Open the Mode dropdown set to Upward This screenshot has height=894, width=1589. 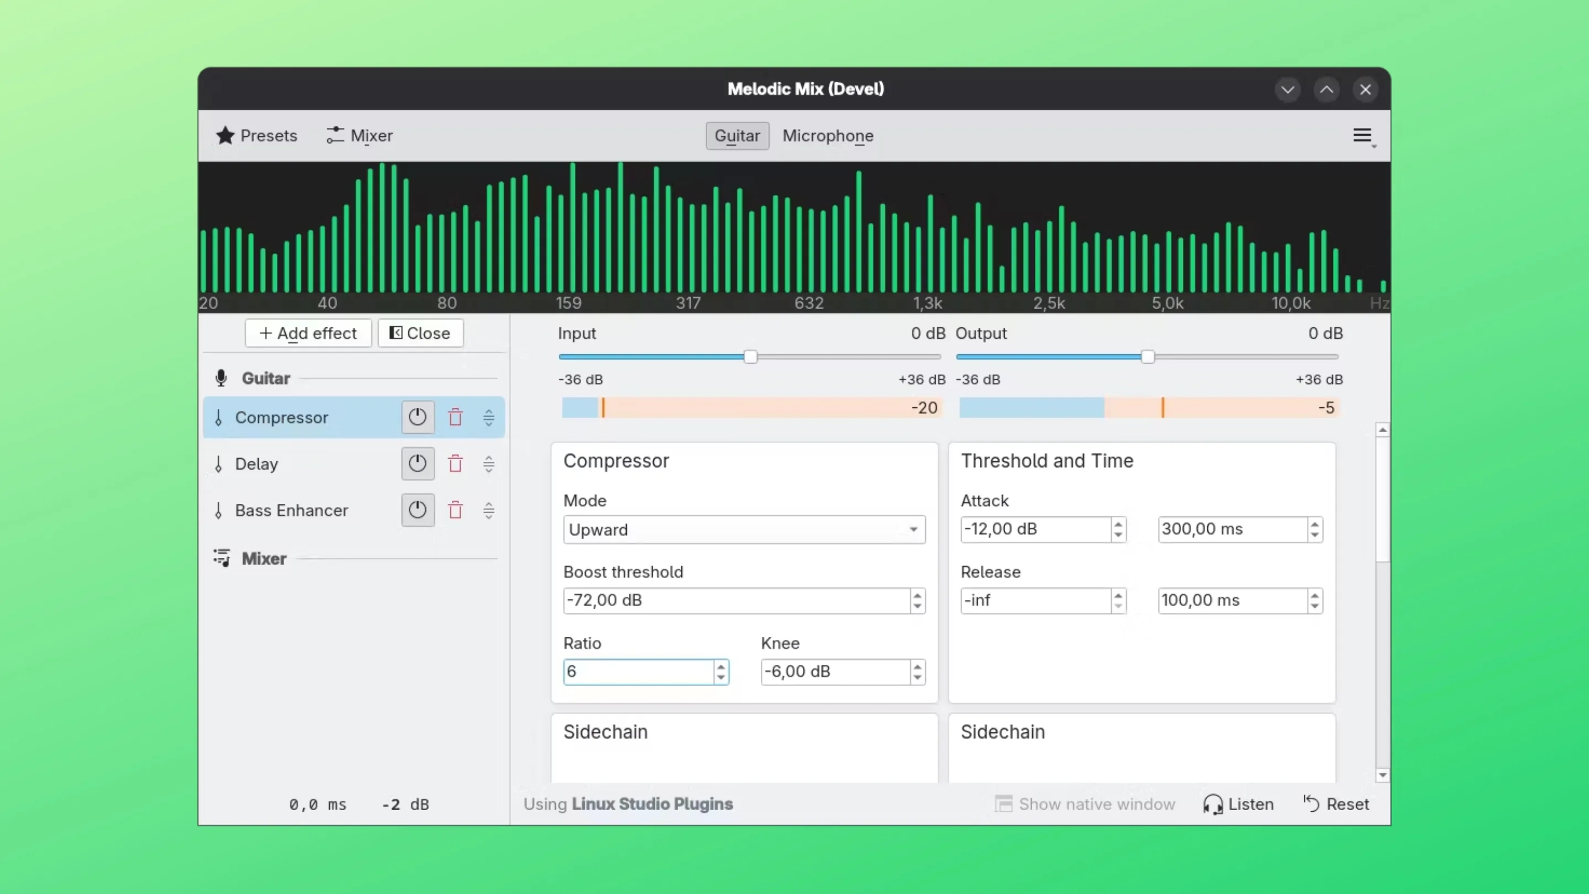pos(744,530)
